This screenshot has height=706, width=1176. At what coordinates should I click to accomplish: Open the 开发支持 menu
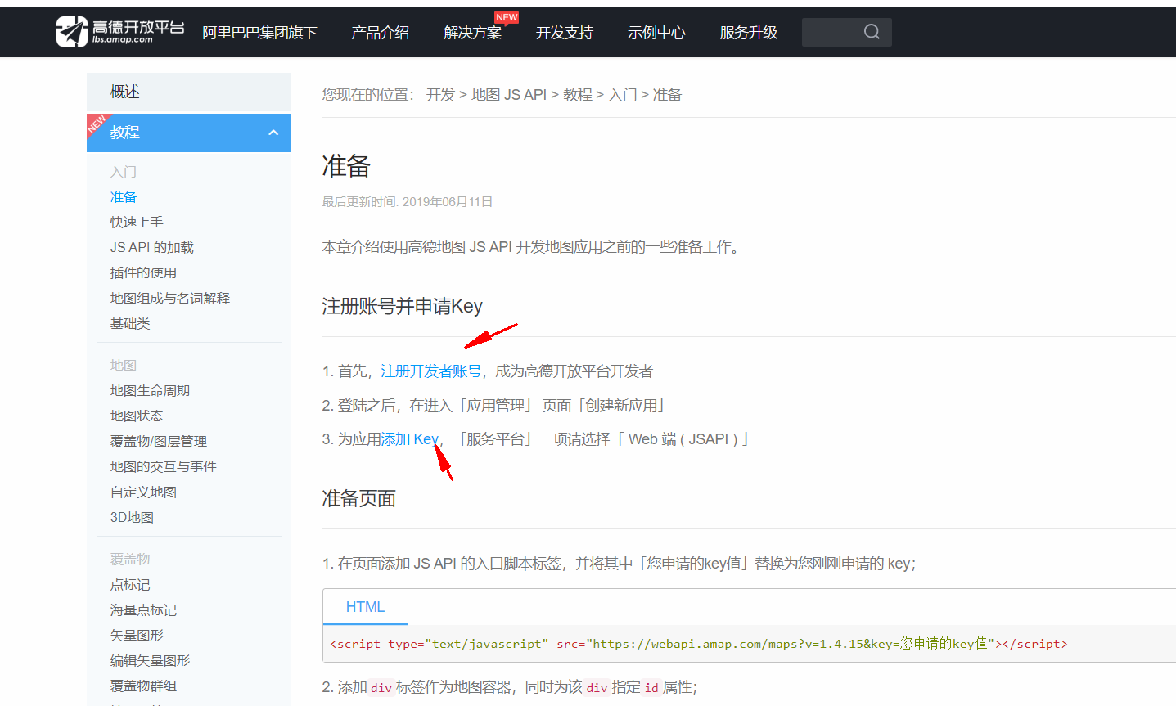pyautogui.click(x=565, y=33)
